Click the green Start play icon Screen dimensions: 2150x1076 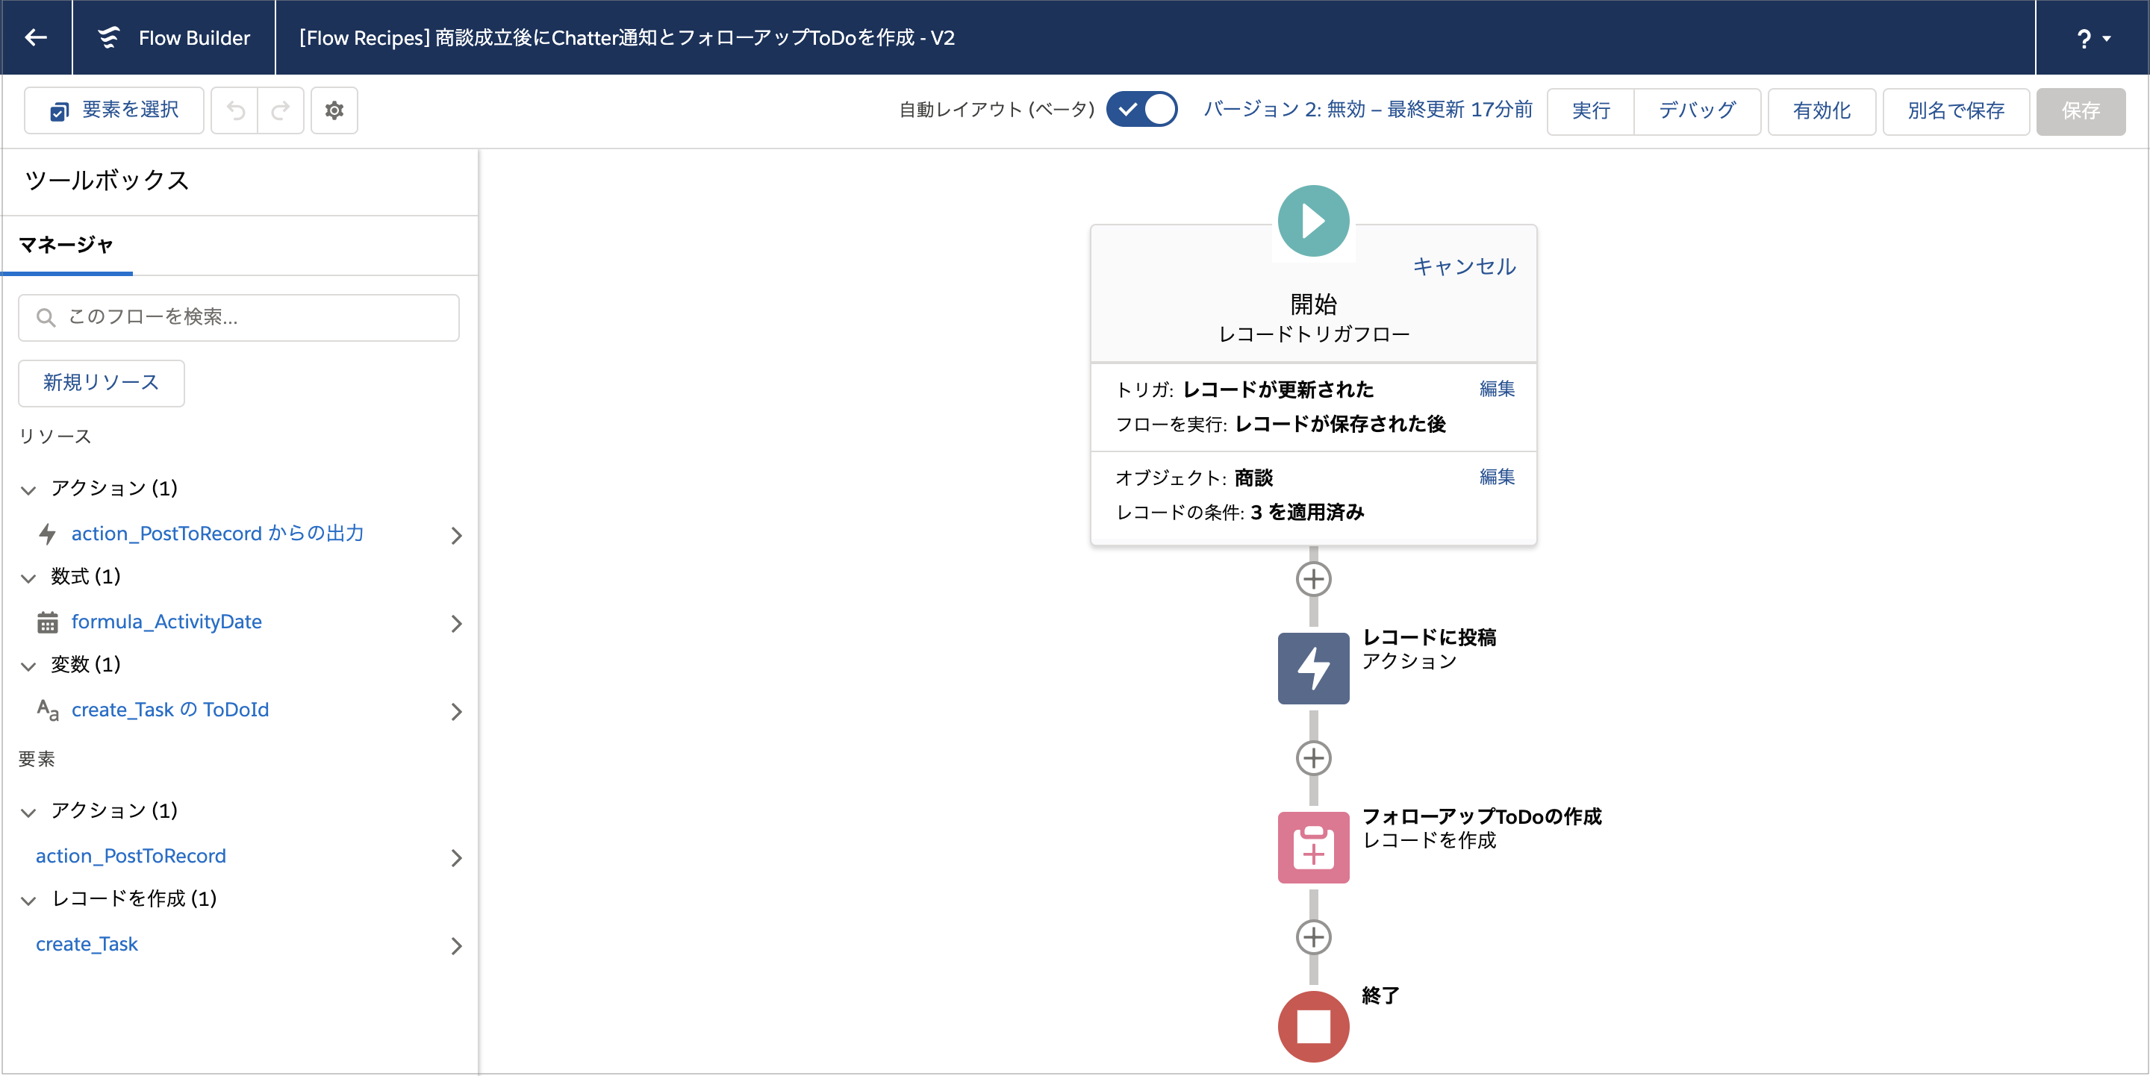pyautogui.click(x=1313, y=221)
